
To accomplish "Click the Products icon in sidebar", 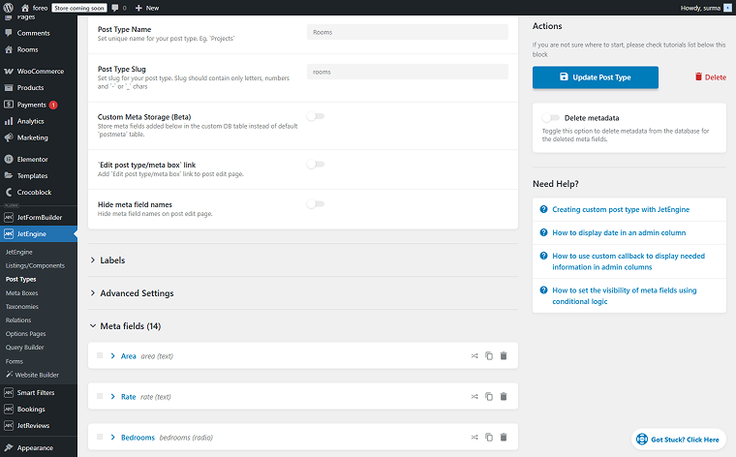I will click(9, 88).
